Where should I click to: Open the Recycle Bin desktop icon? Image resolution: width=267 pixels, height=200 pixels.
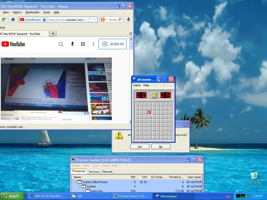(x=254, y=178)
